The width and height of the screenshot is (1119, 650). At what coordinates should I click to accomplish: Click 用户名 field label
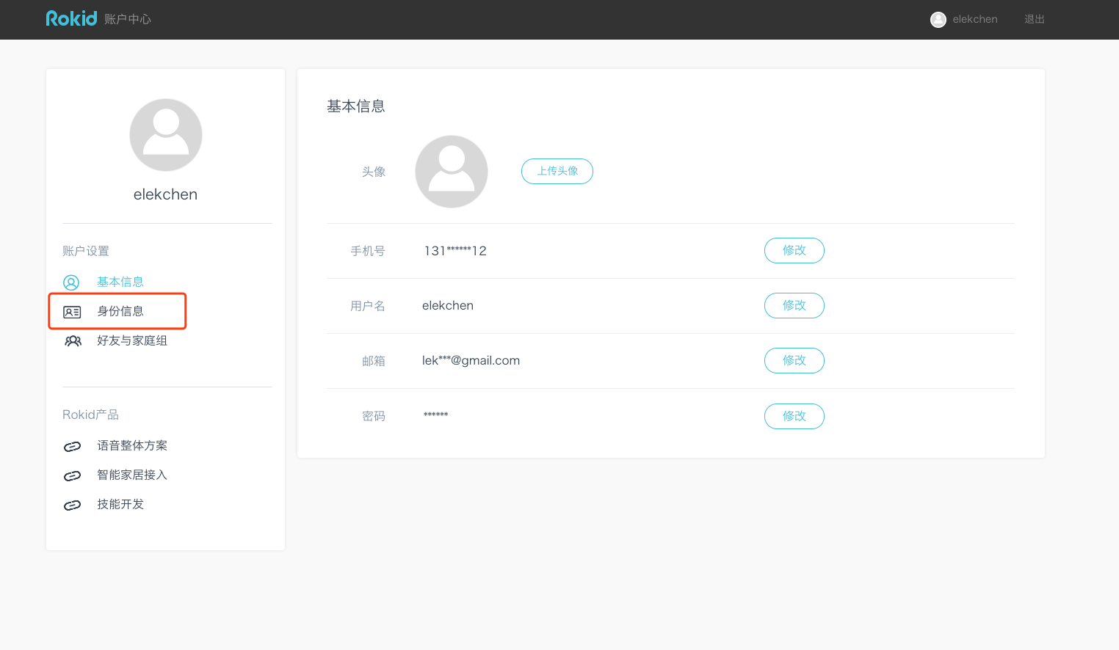coord(368,306)
